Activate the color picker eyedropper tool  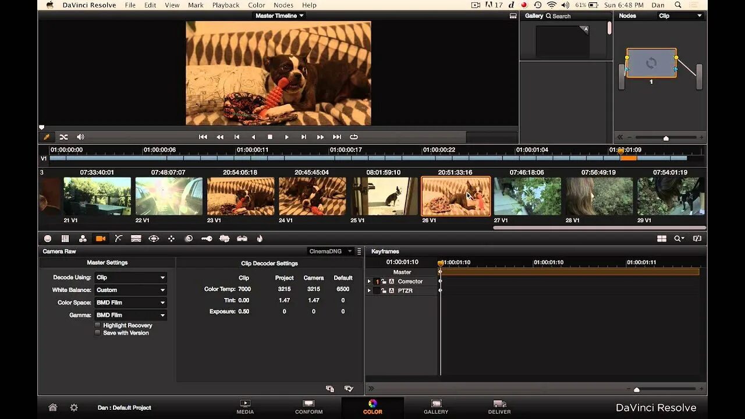coord(46,137)
